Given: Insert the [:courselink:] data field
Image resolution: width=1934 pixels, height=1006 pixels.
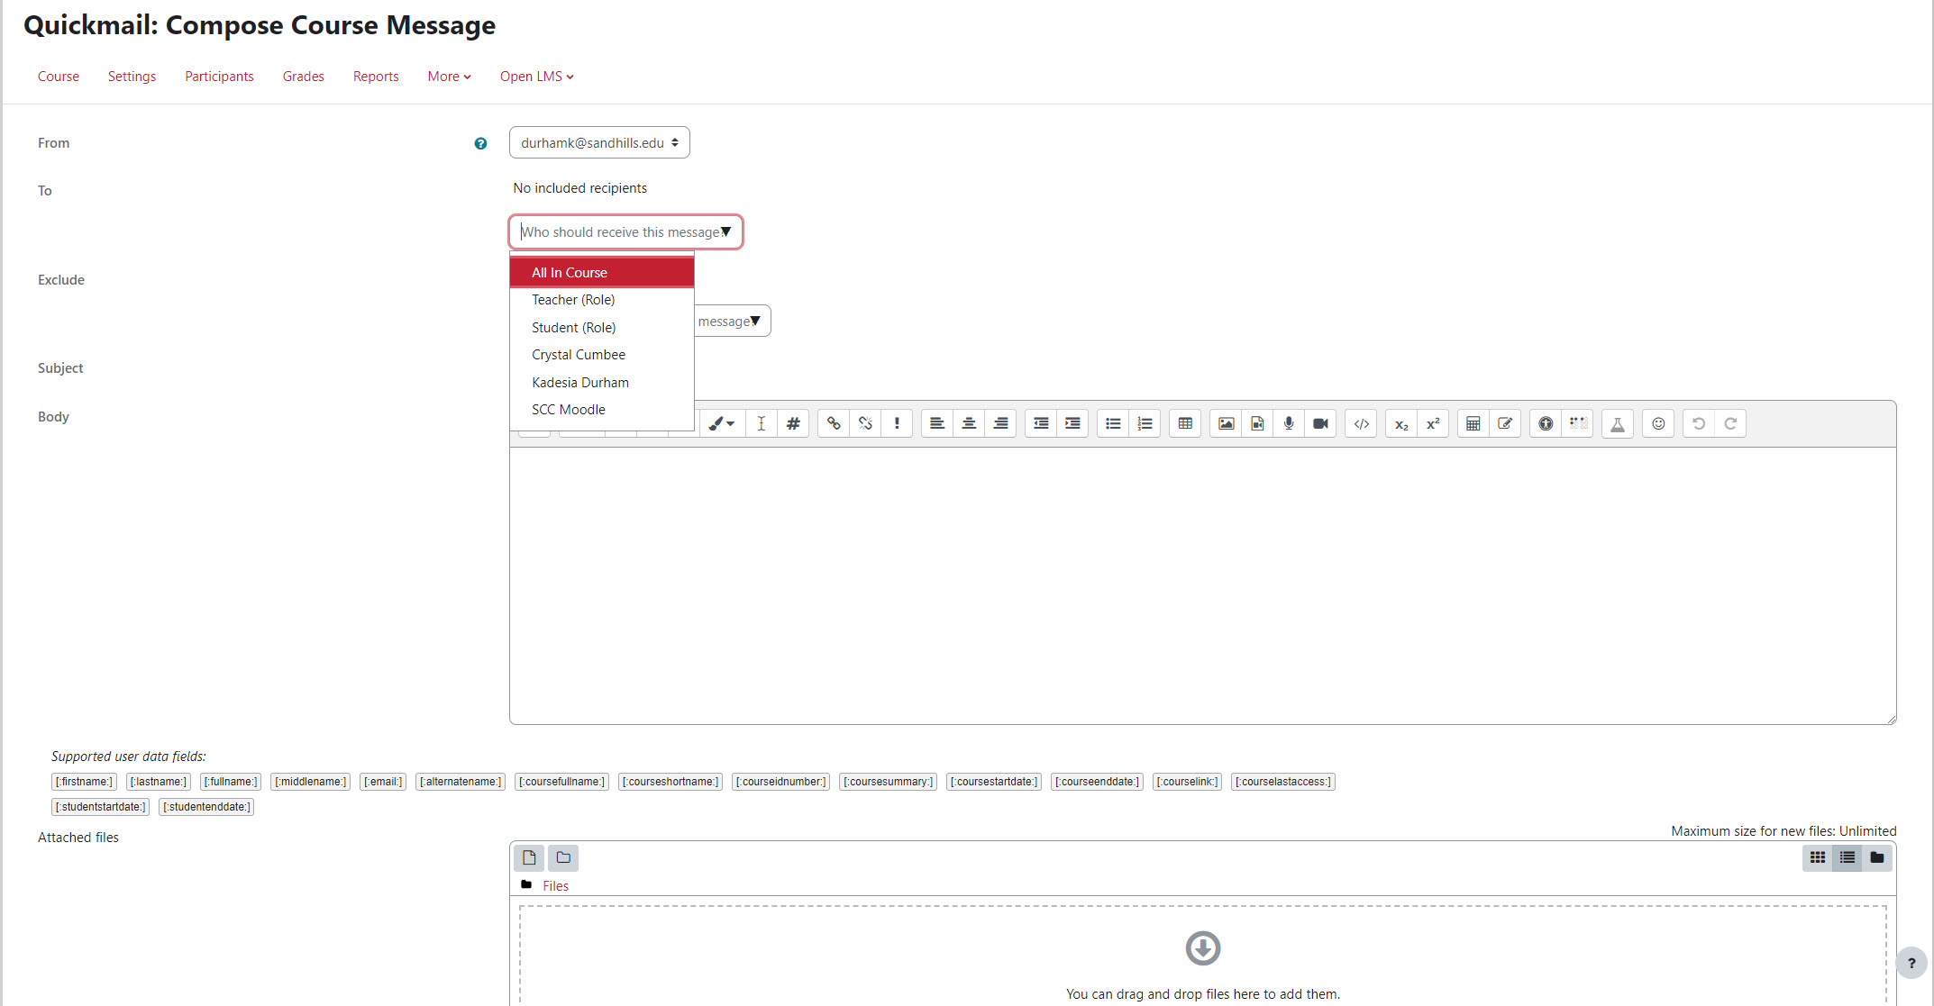Looking at the screenshot, I should coord(1187,782).
